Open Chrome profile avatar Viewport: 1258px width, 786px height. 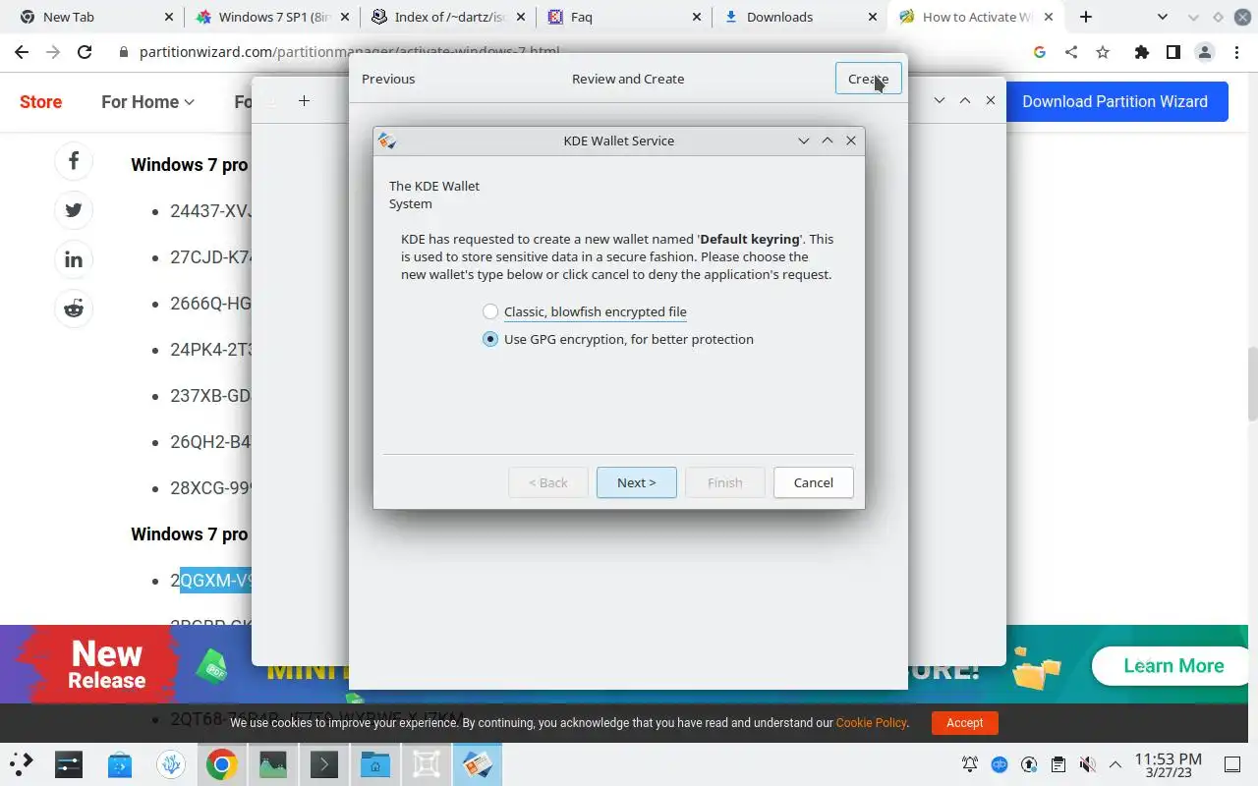(1204, 52)
